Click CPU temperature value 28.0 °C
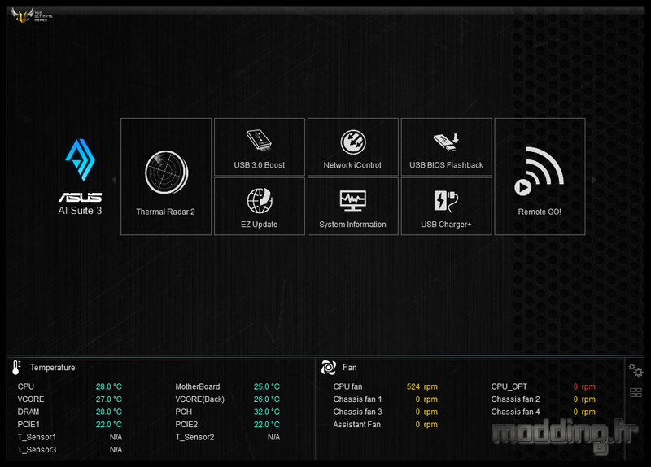Image resolution: width=651 pixels, height=467 pixels. 109,386
